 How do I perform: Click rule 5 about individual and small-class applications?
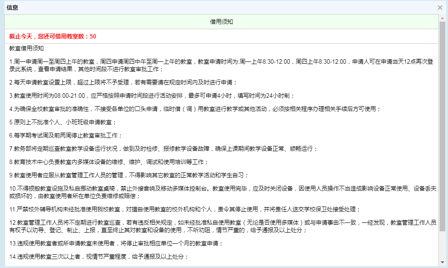pyautogui.click(x=63, y=122)
